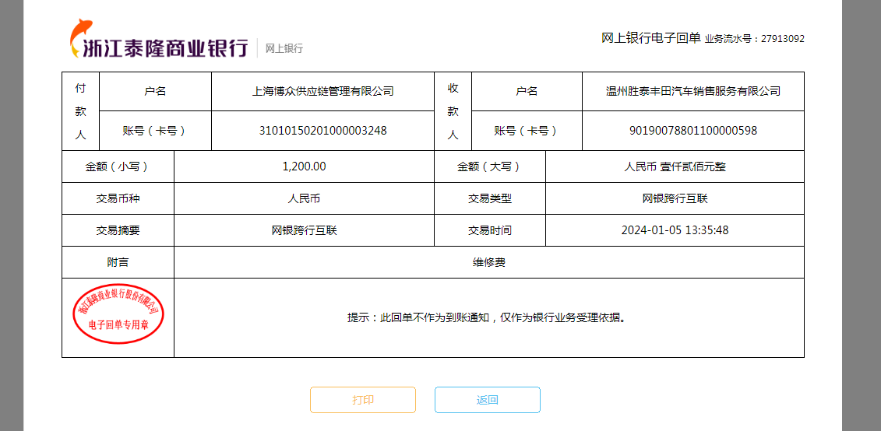Click the 网上银行电子回单 title text
This screenshot has height=431, width=881.
click(x=650, y=38)
